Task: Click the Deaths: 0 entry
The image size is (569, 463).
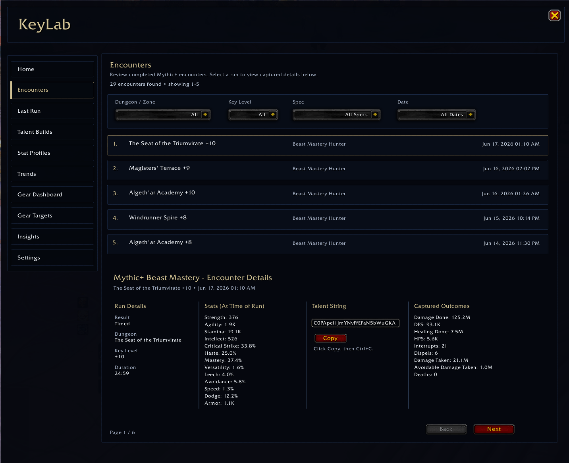Action: click(x=426, y=375)
